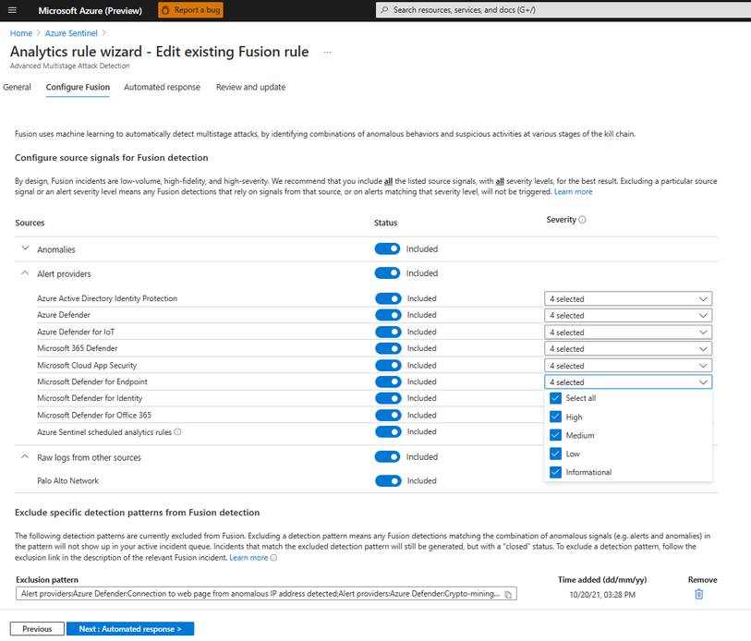Expand the Anomalies section
751x641 pixels.
(x=25, y=248)
